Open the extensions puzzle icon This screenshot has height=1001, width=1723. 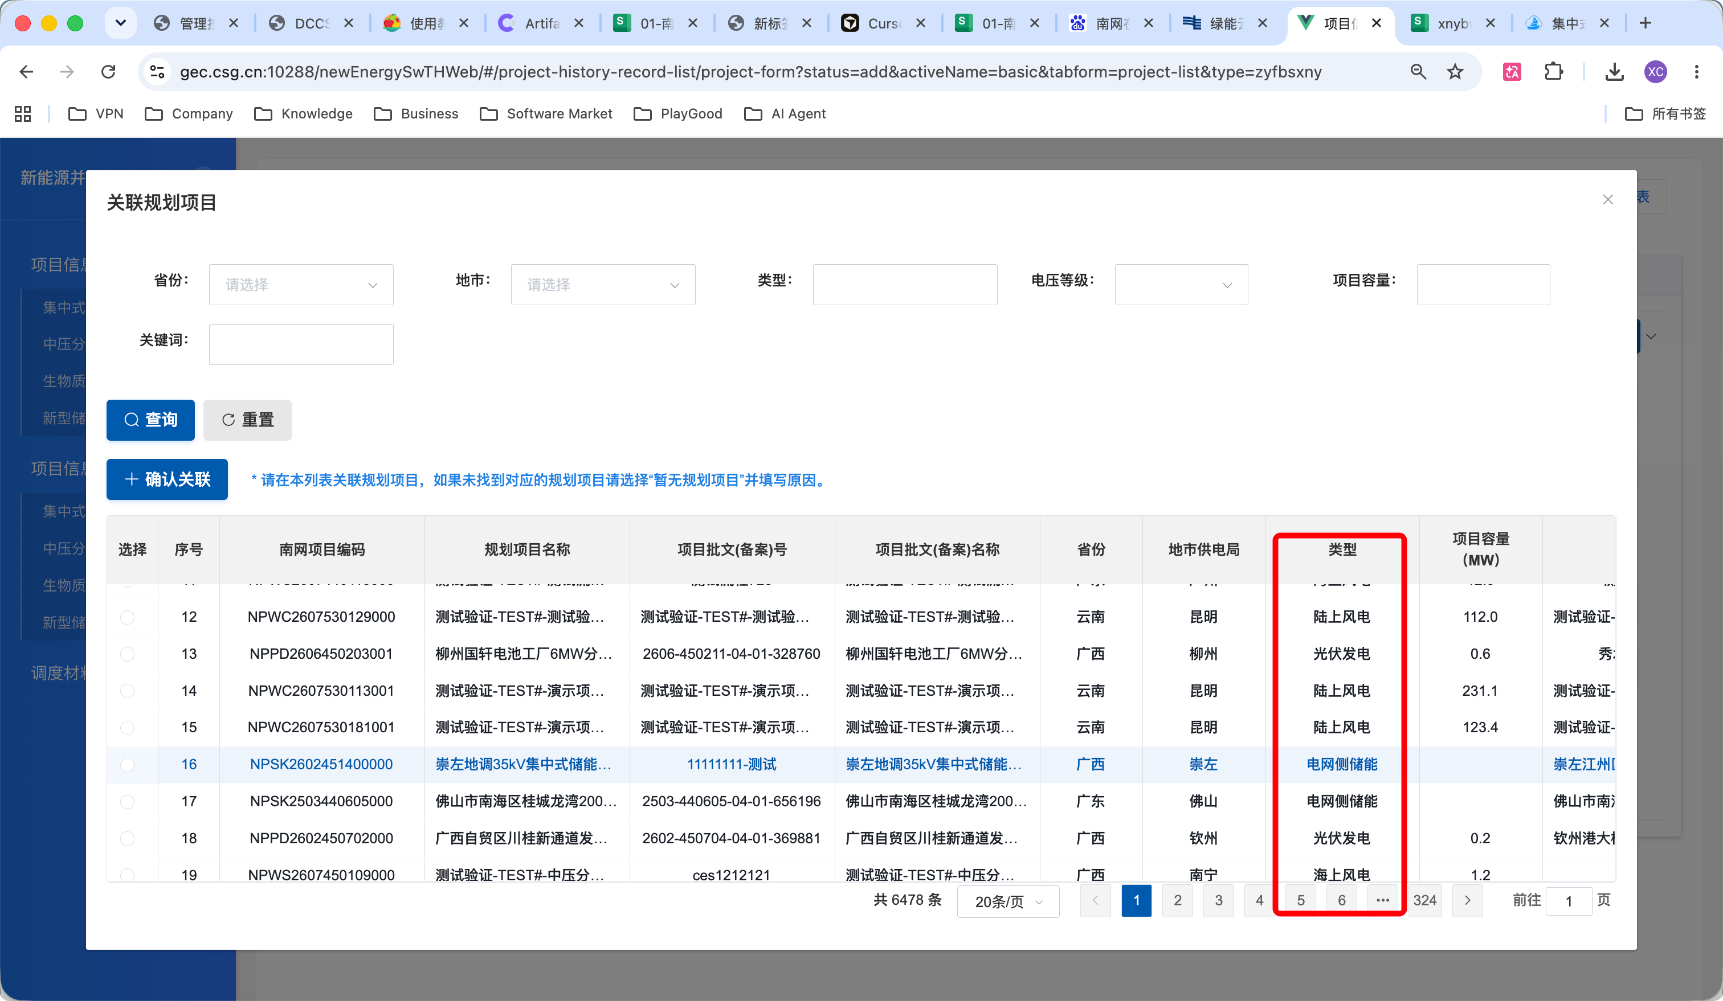(1553, 72)
